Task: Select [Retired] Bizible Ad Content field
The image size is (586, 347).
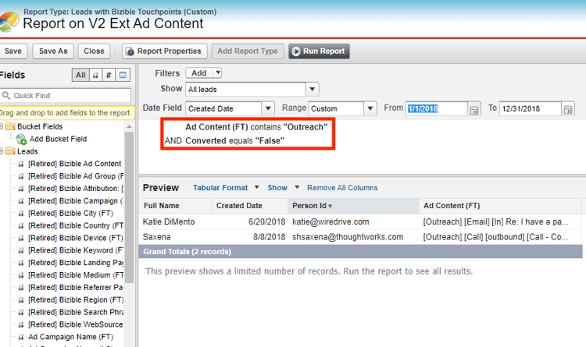Action: point(75,164)
